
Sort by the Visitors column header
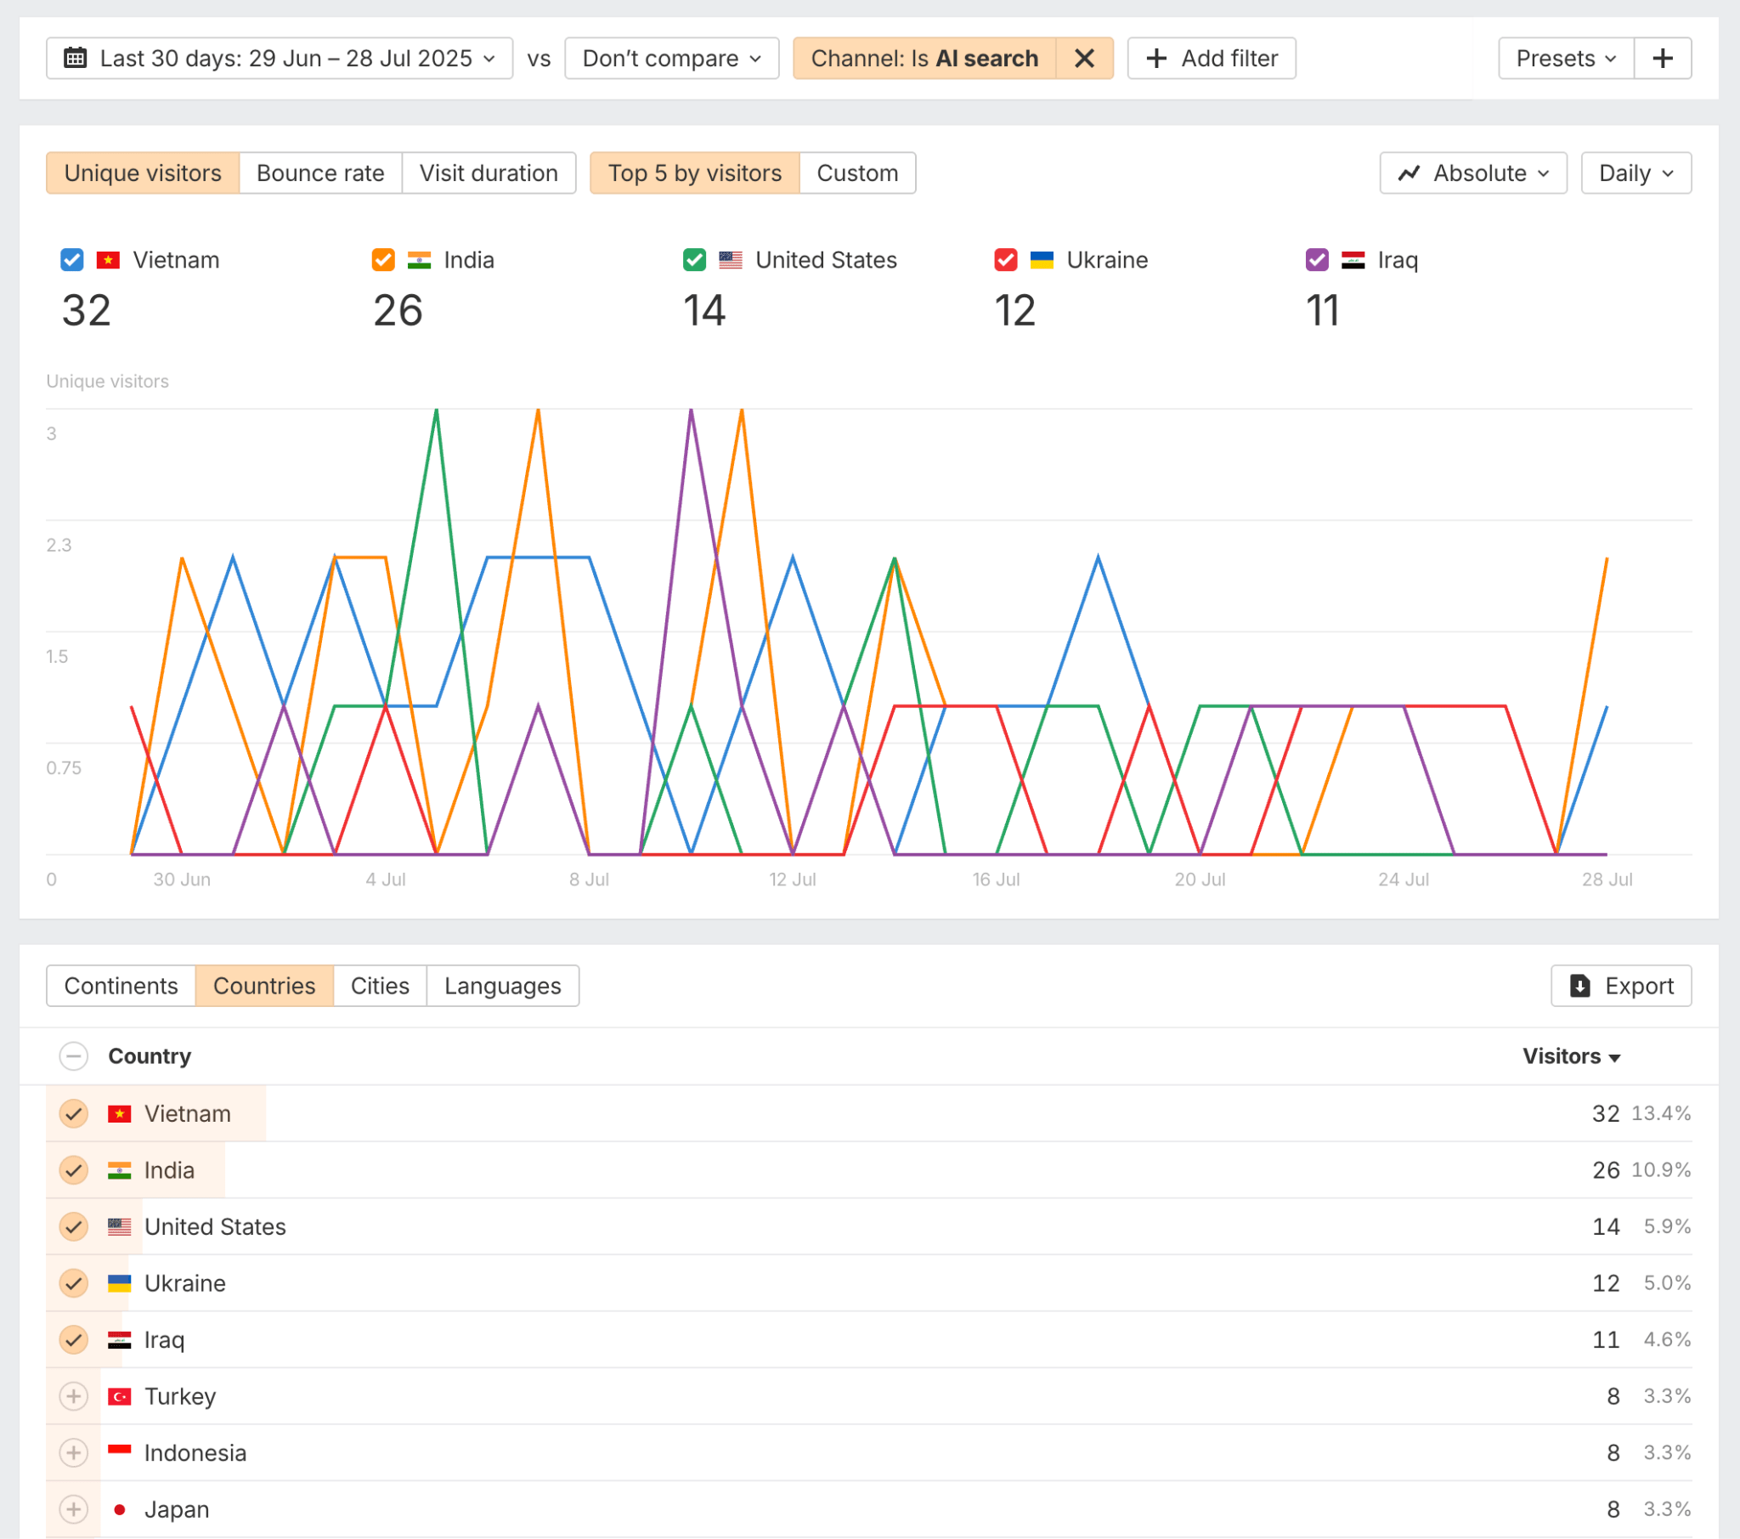pyautogui.click(x=1571, y=1056)
